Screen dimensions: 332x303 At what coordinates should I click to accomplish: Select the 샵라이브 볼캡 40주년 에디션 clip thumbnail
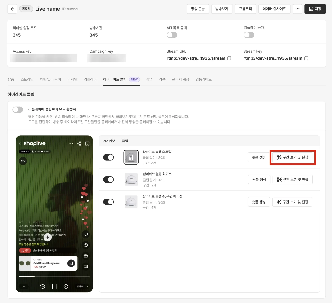(x=131, y=202)
